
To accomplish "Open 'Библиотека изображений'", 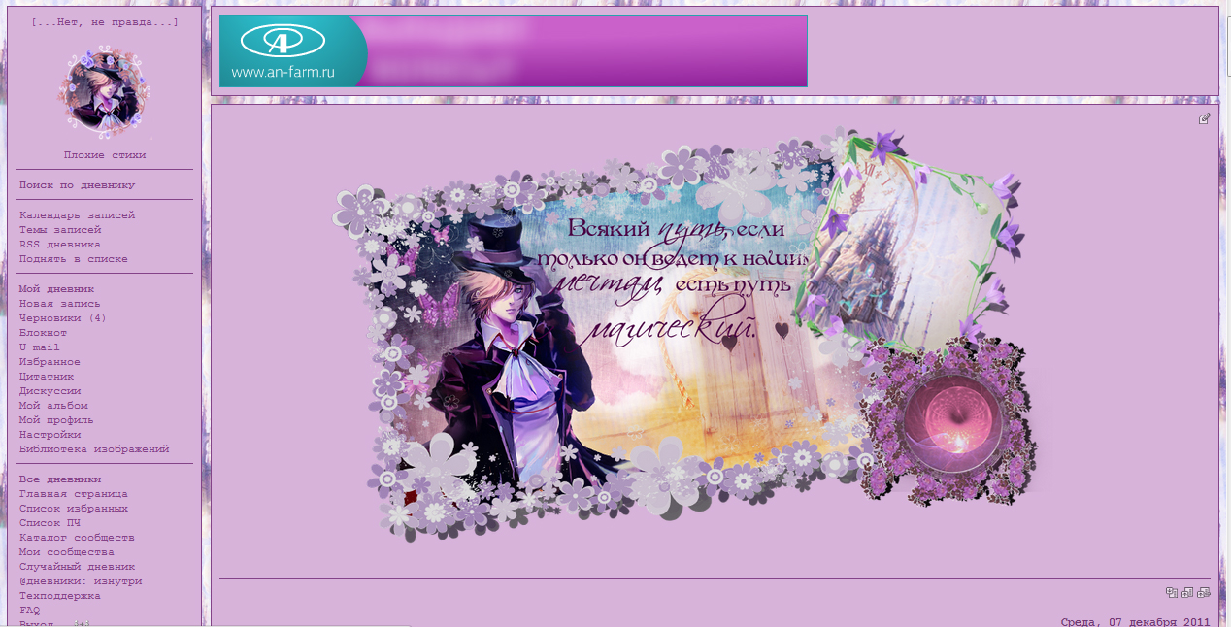I will click(x=94, y=448).
